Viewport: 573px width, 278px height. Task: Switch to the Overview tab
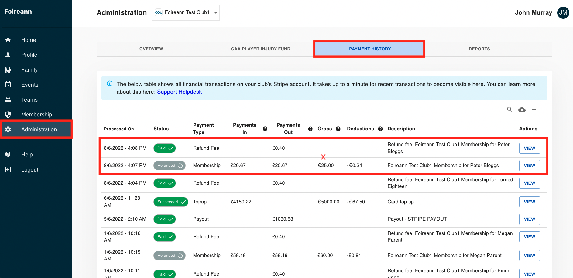(151, 49)
